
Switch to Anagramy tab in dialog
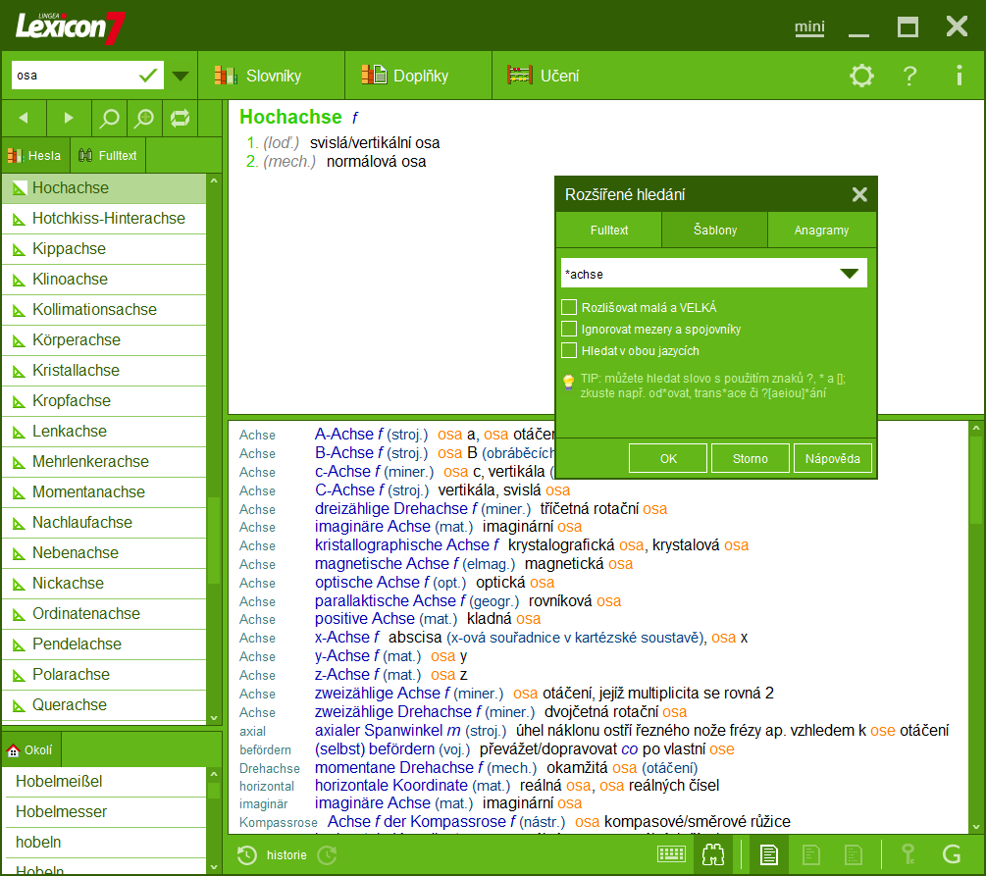[x=821, y=230]
